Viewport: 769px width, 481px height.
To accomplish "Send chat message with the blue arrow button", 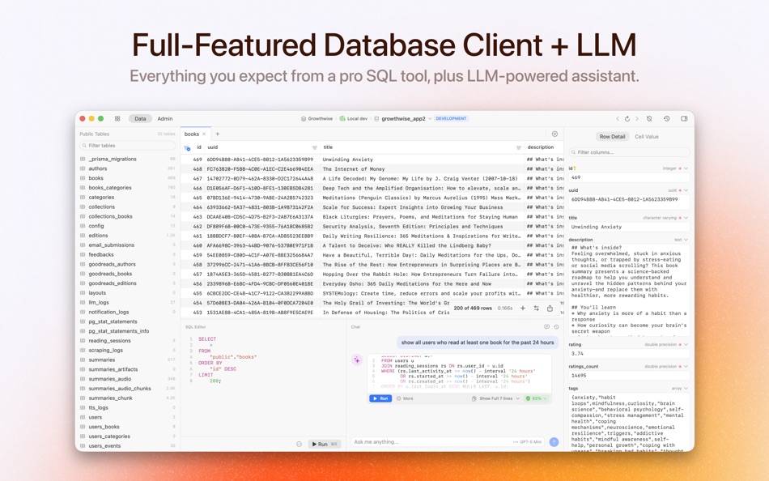I will tap(554, 442).
